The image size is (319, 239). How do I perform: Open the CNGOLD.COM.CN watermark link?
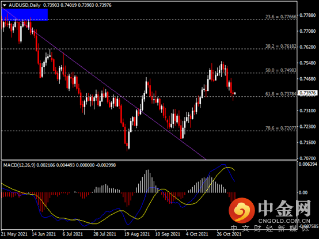pyautogui.click(x=284, y=221)
